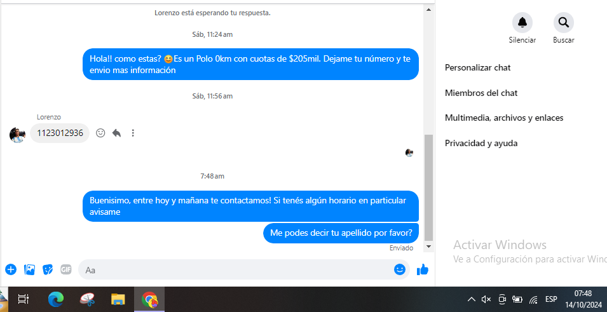The image size is (607, 312).
Task: Select the 1123012936 message bubble
Action: pyautogui.click(x=60, y=133)
